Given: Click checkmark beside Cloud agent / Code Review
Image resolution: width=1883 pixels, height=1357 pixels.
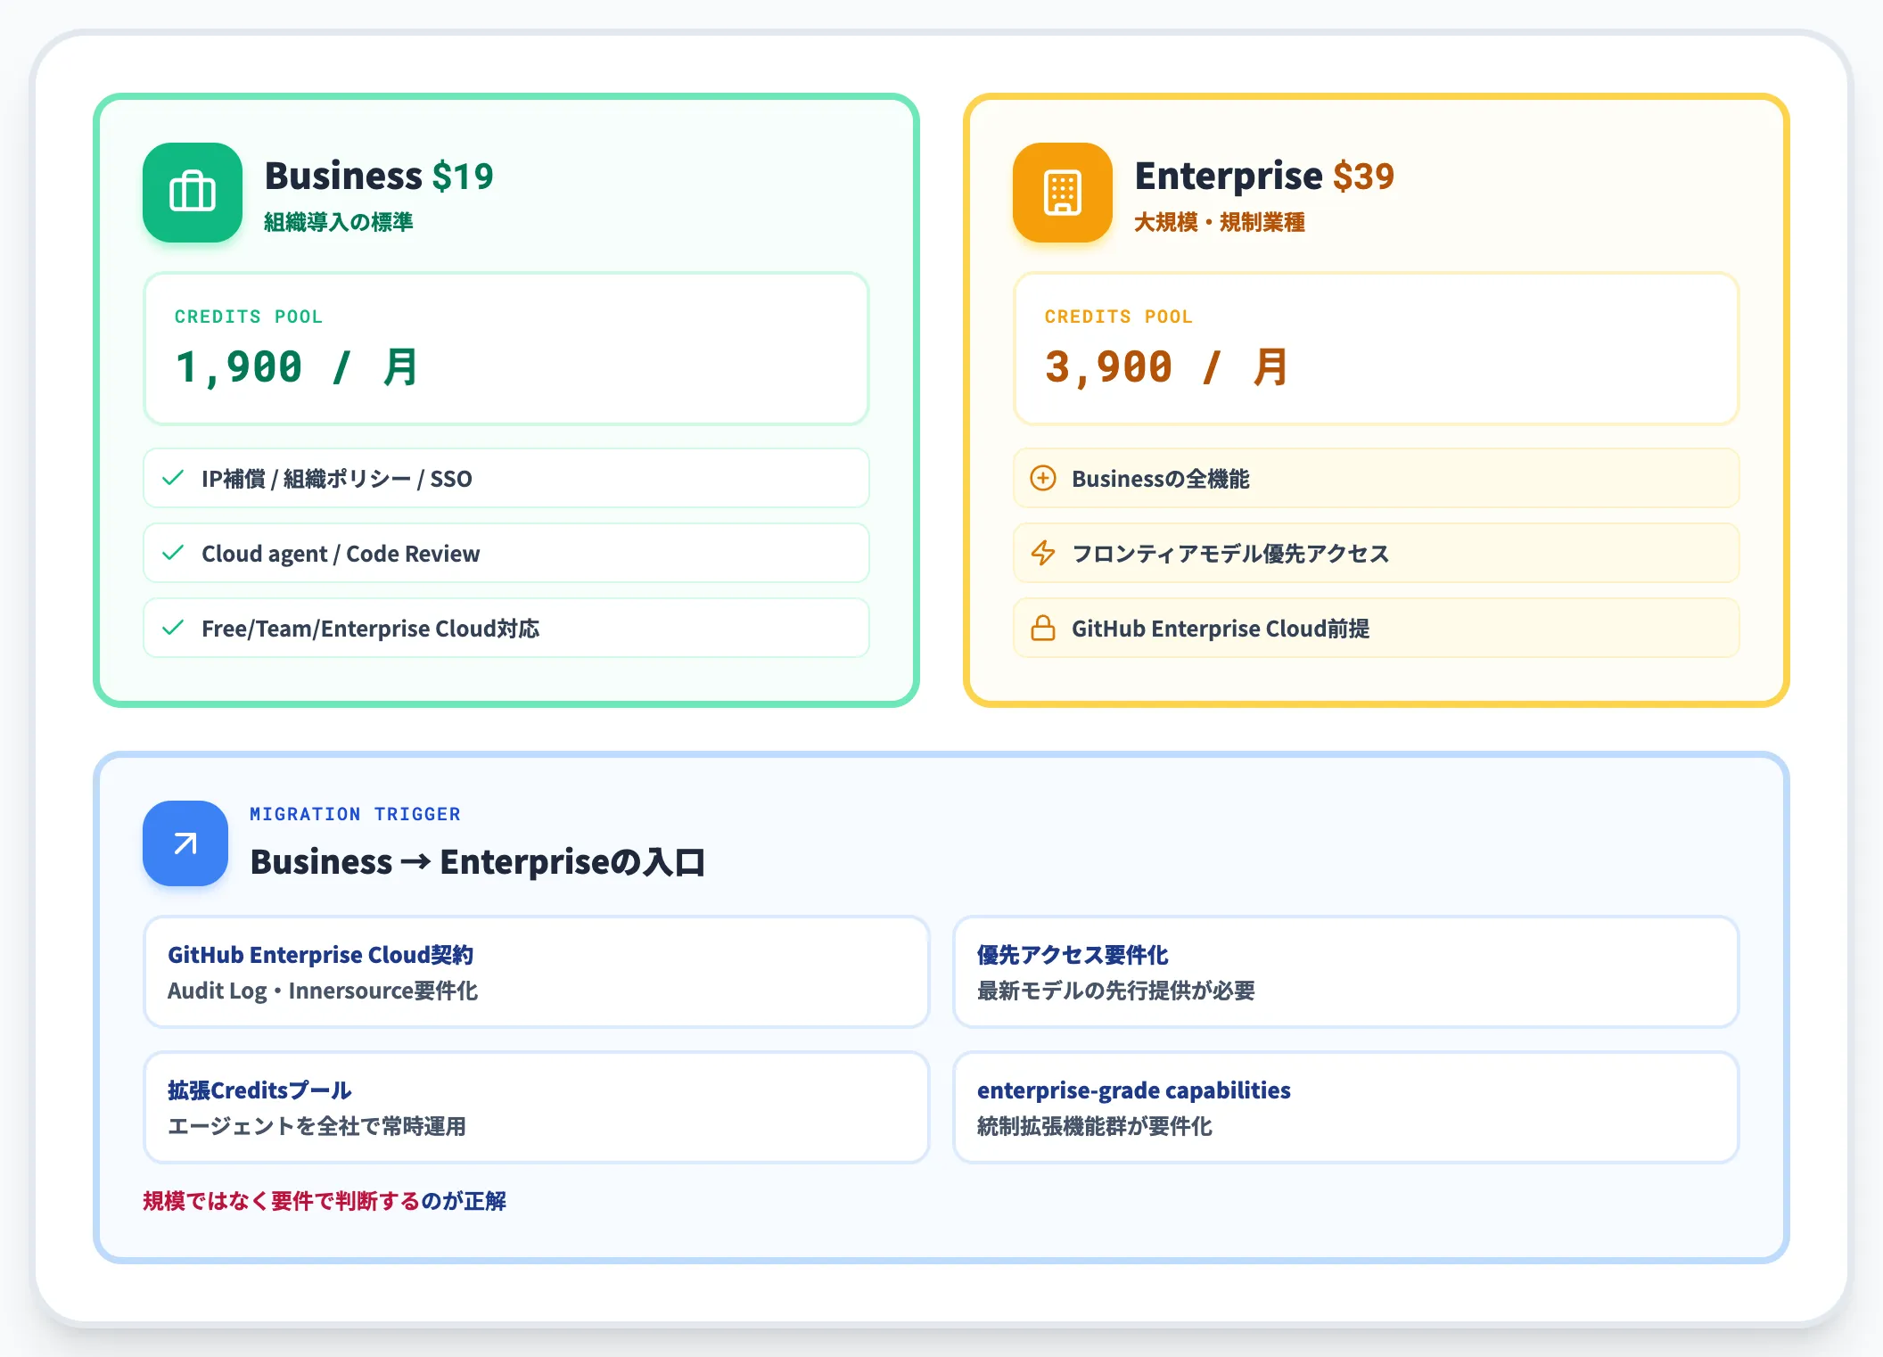Looking at the screenshot, I should pyautogui.click(x=173, y=553).
